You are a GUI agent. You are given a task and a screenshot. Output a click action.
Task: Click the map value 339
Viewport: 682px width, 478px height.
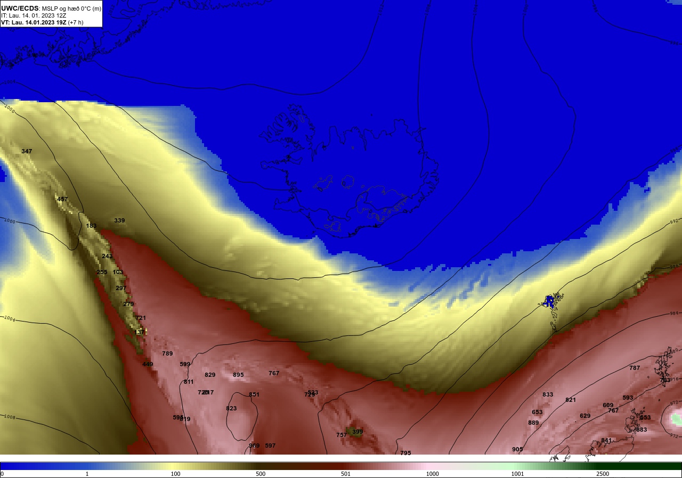point(119,220)
